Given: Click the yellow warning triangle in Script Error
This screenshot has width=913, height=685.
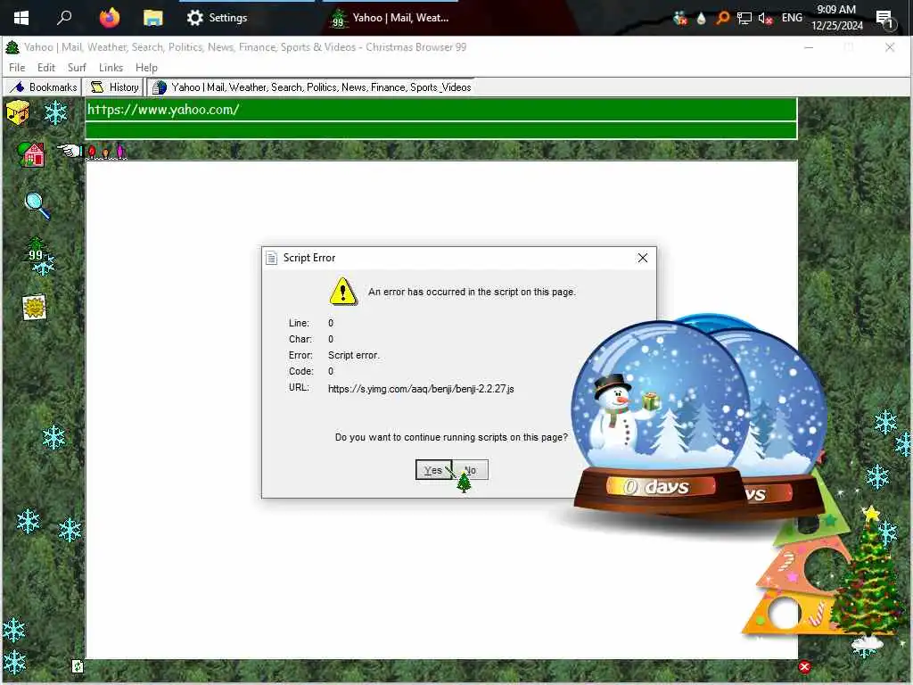Looking at the screenshot, I should (x=343, y=292).
